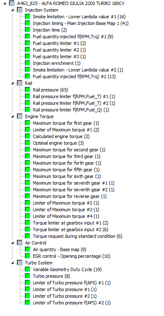Image resolution: width=164 pixels, height=316 pixels.
Task: Click the gray box icon beside Turbo System
Action: click(x=20, y=263)
